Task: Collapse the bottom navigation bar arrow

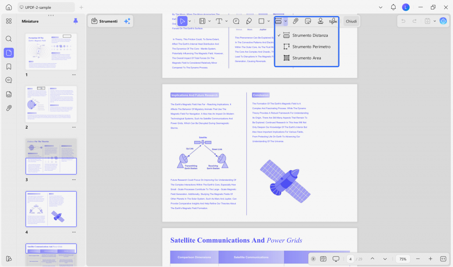Action: (x=313, y=259)
